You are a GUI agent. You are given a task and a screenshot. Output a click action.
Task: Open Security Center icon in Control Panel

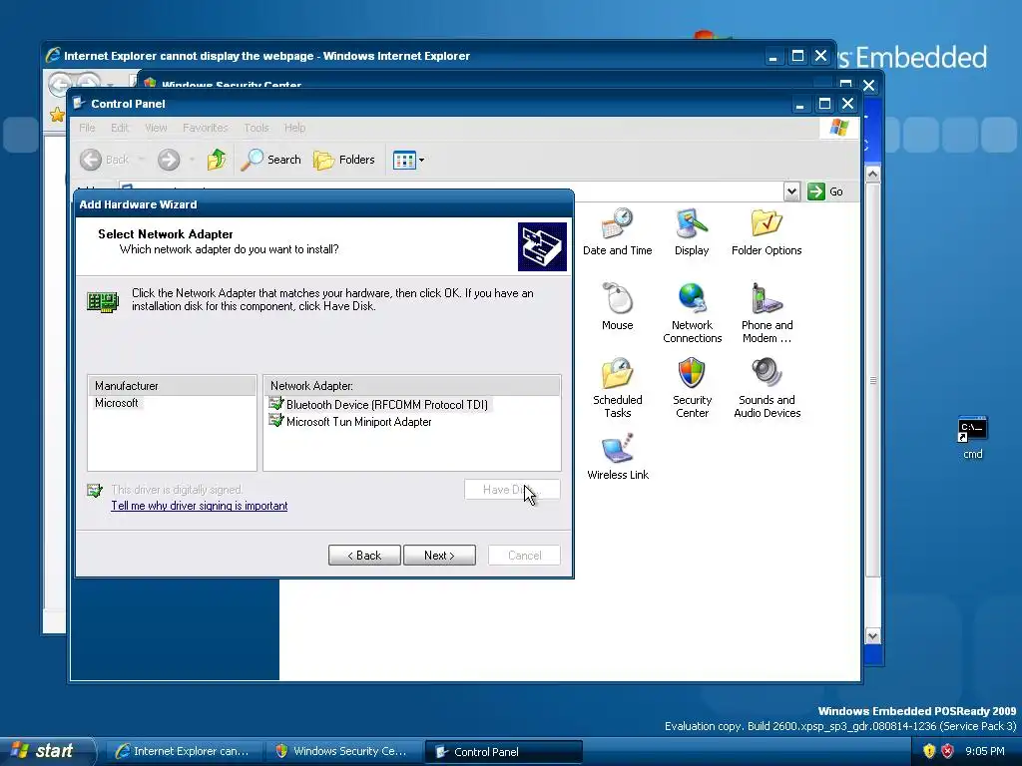pos(692,388)
